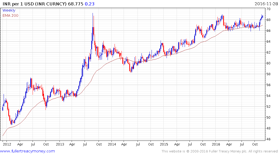278x155 pixels.
Task: Click the copyright notice 'Fuller Treacy Money plc'
Action: point(228,151)
